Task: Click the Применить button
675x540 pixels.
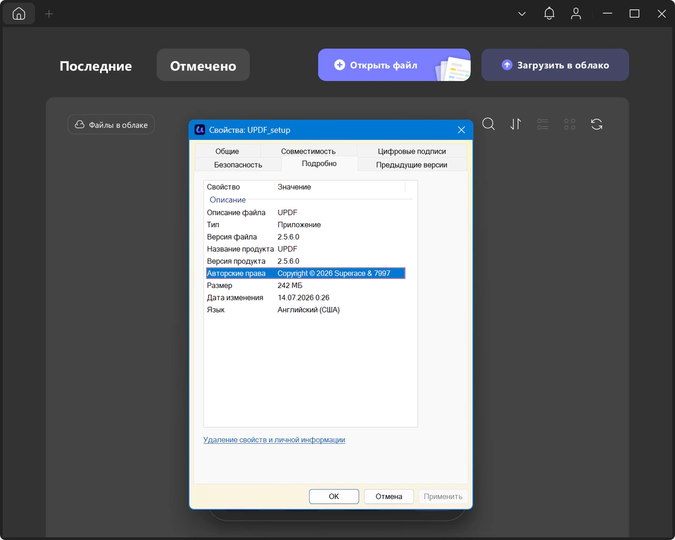Action: 443,496
